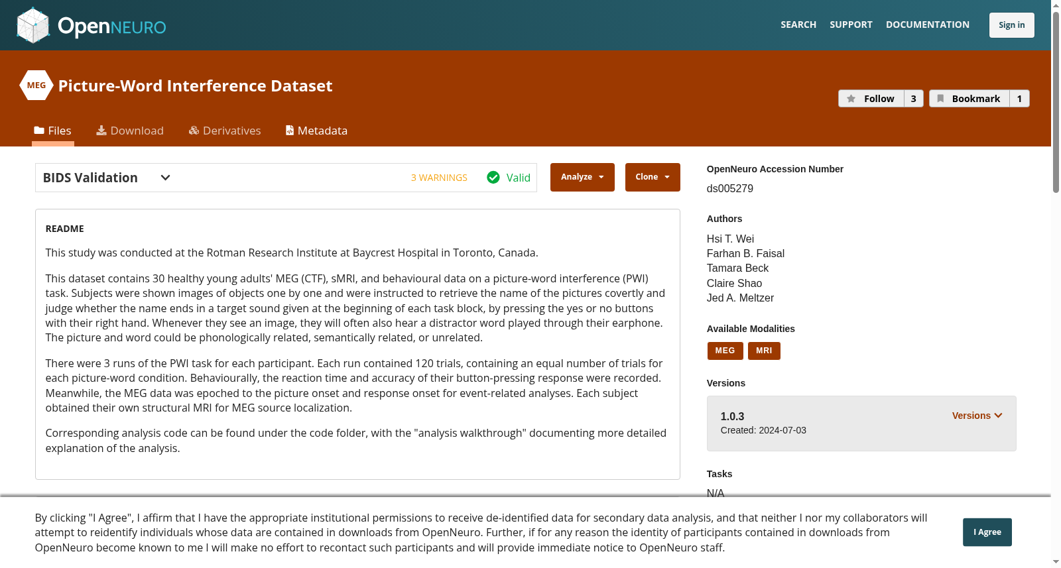The image size is (1061, 568).
Task: Click the Tasks heading
Action: (x=719, y=474)
